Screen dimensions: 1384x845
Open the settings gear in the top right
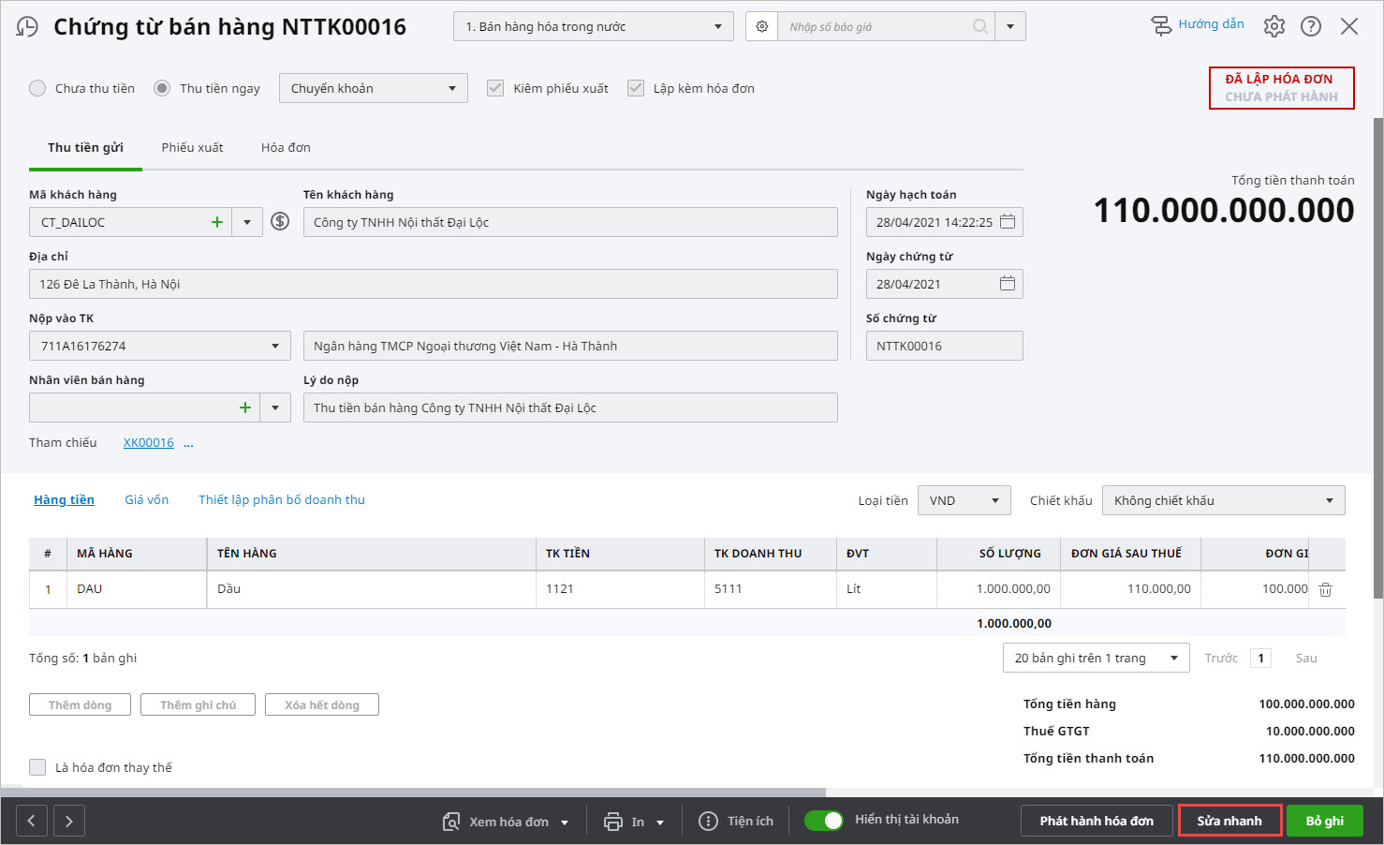1274,26
